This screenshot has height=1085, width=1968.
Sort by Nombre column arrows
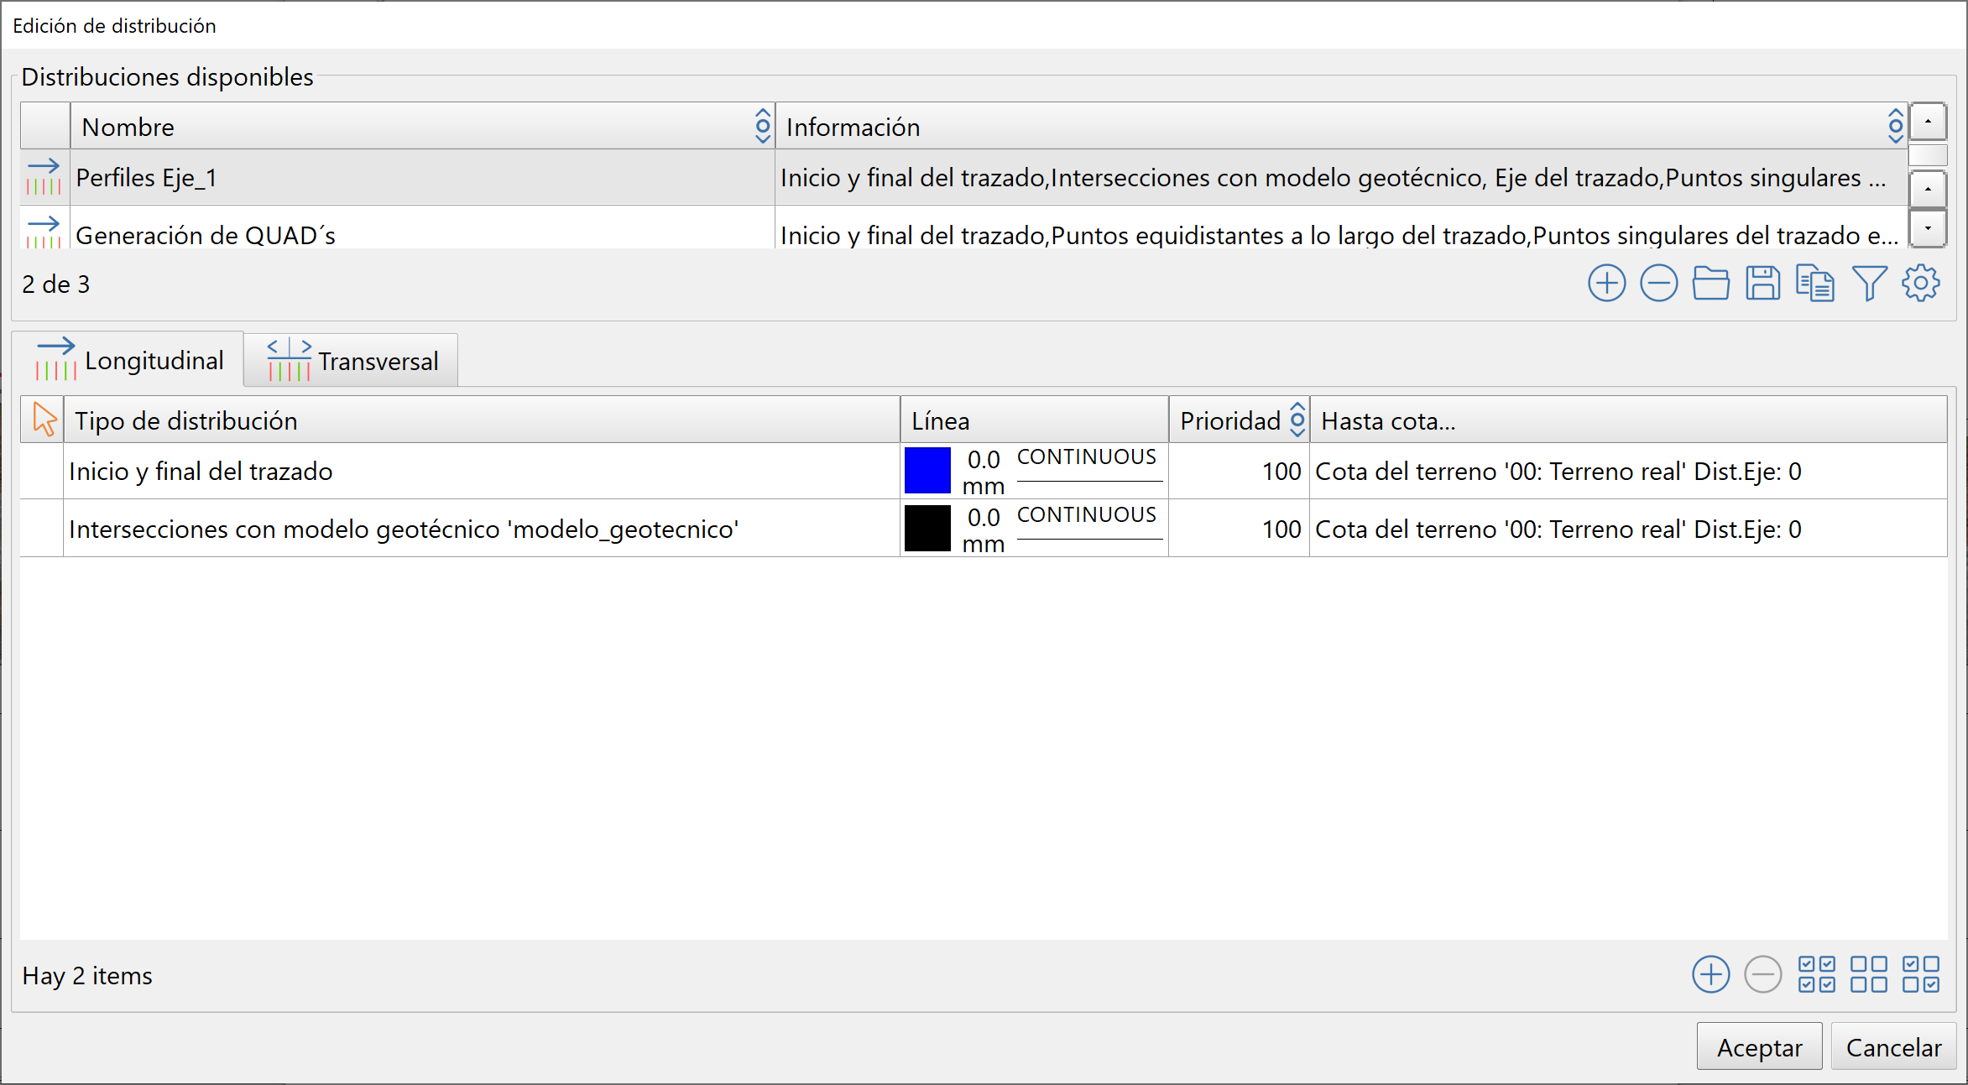click(x=762, y=127)
